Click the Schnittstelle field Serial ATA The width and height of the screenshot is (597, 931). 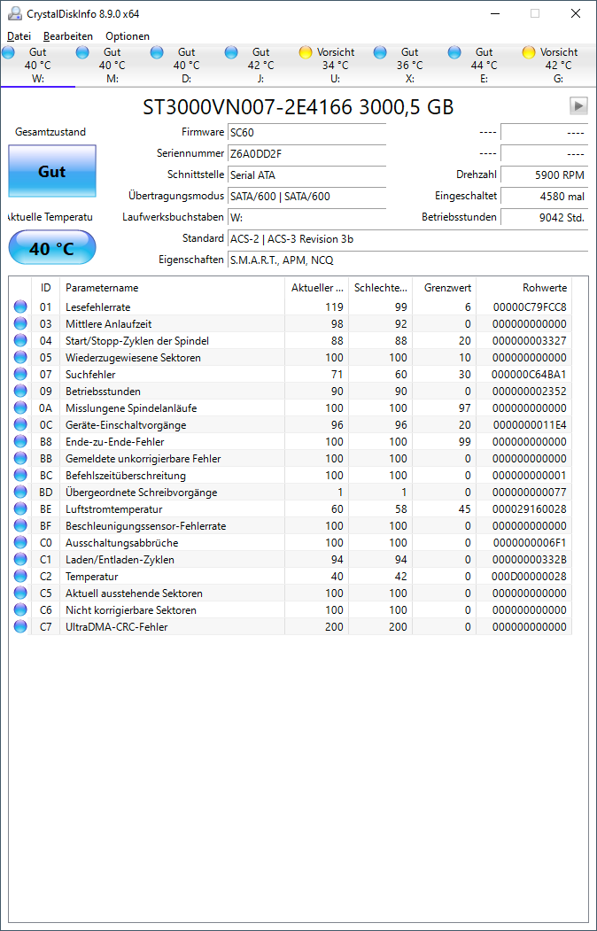point(306,175)
